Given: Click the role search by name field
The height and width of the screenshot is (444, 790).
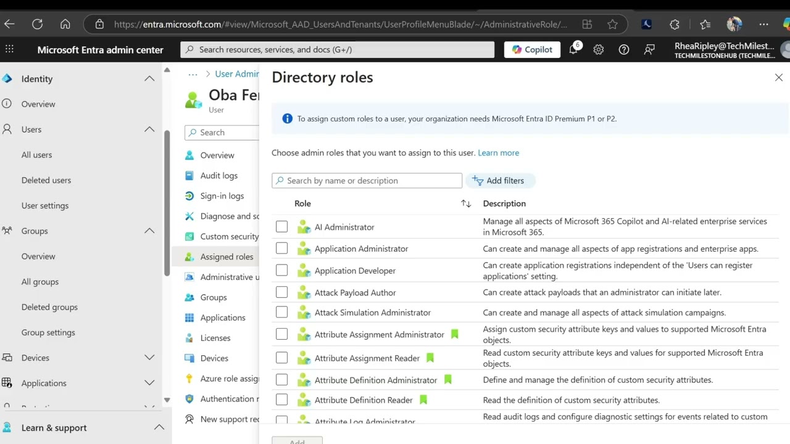Looking at the screenshot, I should [x=367, y=181].
